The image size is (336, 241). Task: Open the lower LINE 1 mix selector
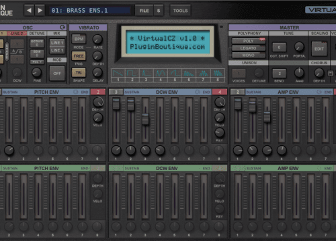[x=57, y=50]
